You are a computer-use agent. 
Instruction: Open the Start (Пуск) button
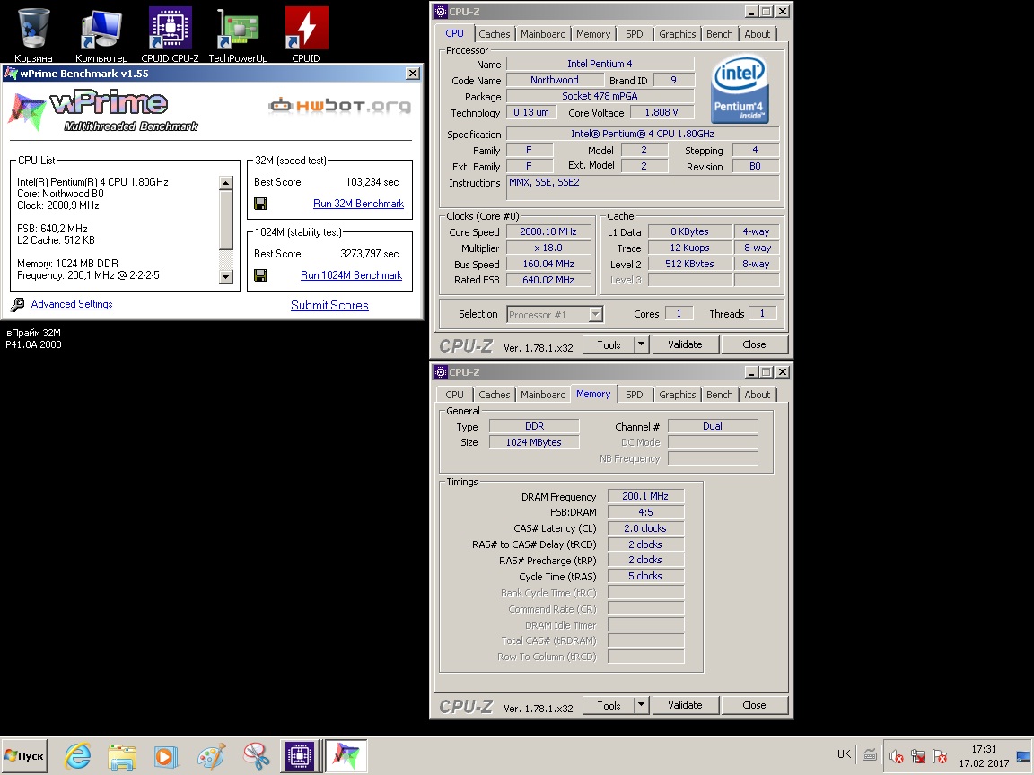(24, 756)
